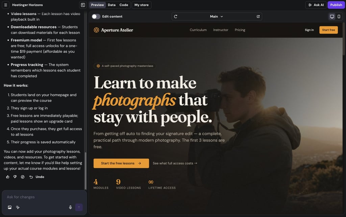Open the hamburger menu in Hostinger Horizons
The width and height of the screenshot is (346, 217).
[5, 5]
